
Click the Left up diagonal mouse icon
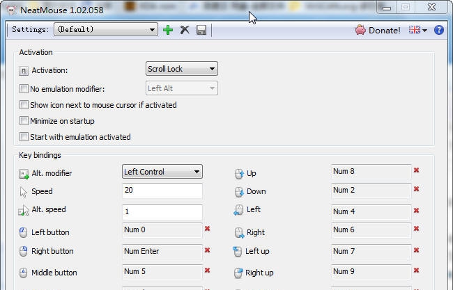coord(237,251)
